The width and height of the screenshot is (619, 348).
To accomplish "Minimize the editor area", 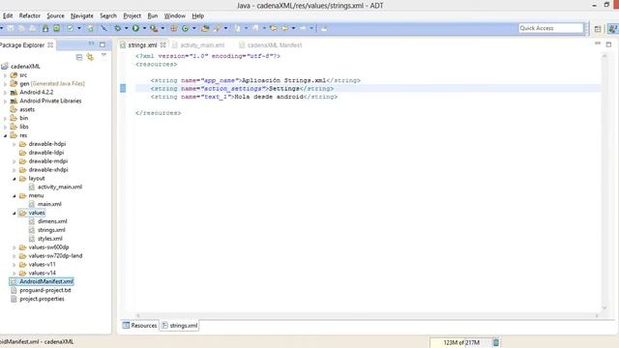I will 598,43.
